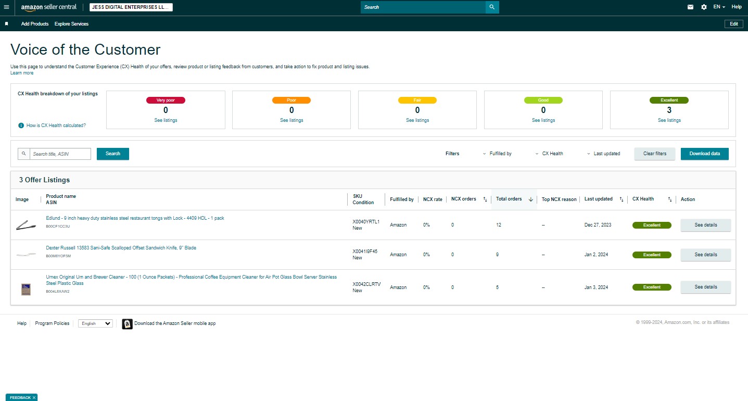Open the Urnex Urn and Brewer Cleaner listing

point(192,280)
